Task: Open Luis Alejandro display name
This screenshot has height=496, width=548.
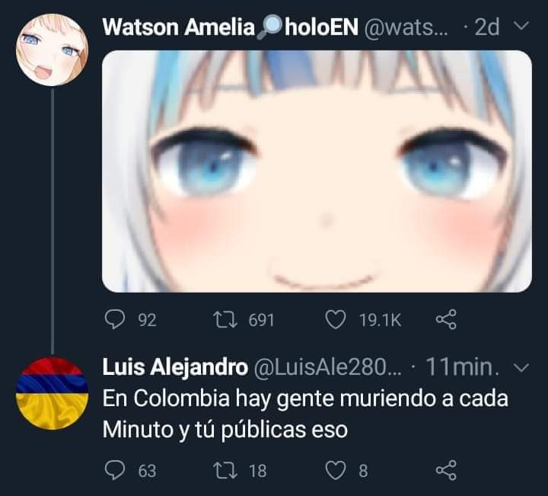Action: point(175,367)
